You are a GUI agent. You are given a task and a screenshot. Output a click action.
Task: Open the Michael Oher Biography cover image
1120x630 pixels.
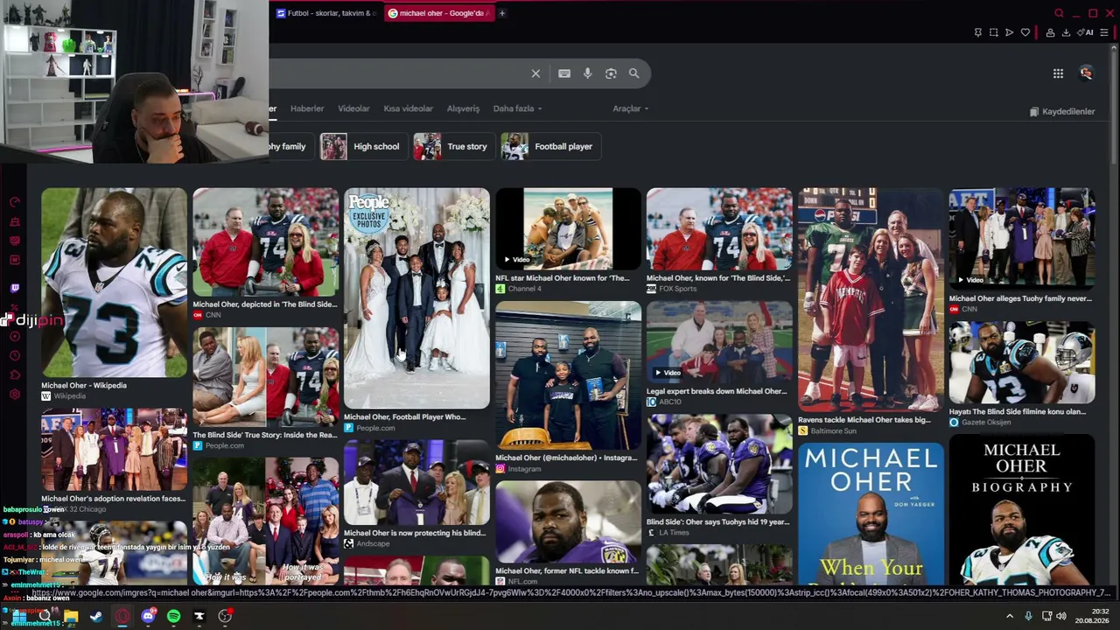click(x=1022, y=510)
